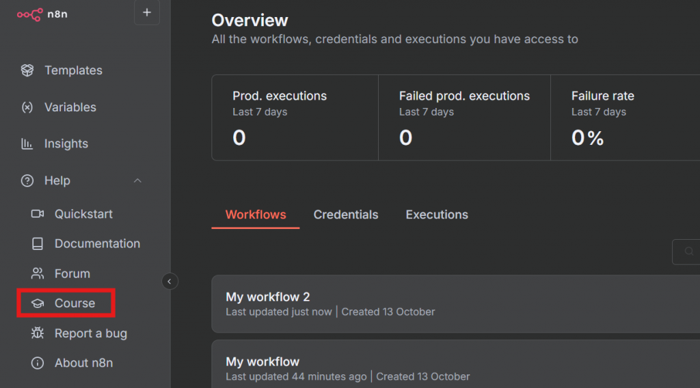Click the n8n logo icon
Screen dimensions: 700x388
pyautogui.click(x=29, y=12)
